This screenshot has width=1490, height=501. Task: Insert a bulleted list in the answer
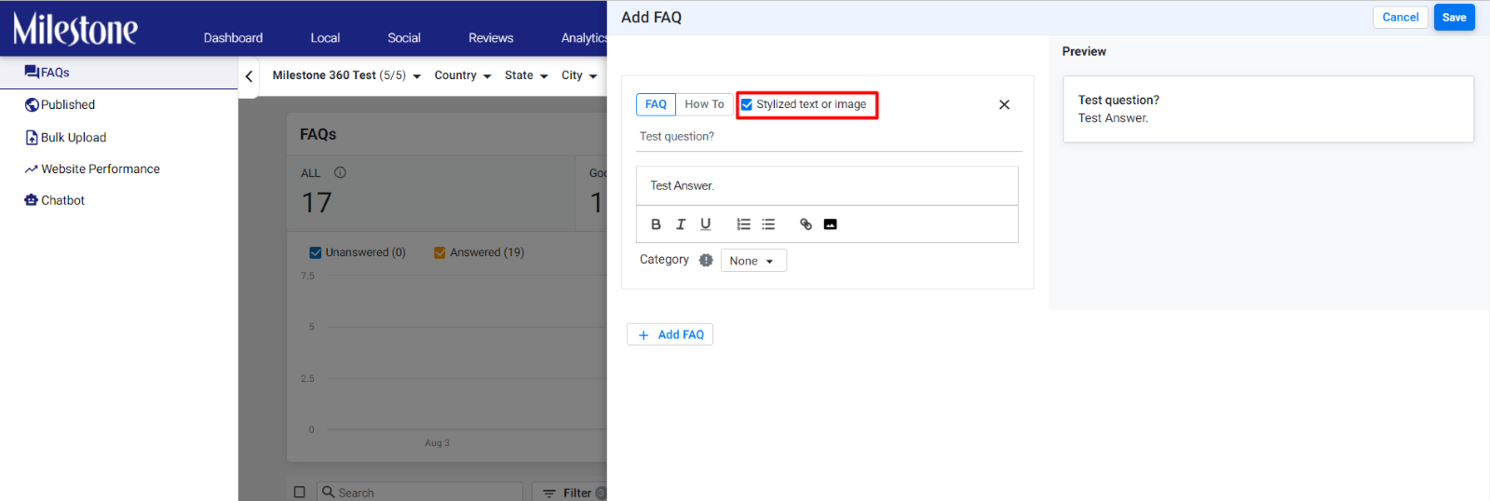click(768, 224)
